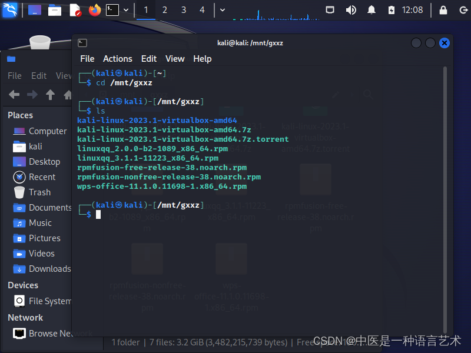Open file manager Edit menu

pyautogui.click(x=39, y=76)
